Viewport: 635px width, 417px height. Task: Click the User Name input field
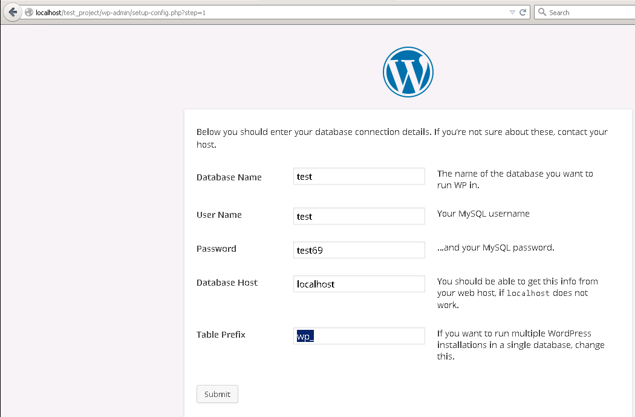pos(359,216)
